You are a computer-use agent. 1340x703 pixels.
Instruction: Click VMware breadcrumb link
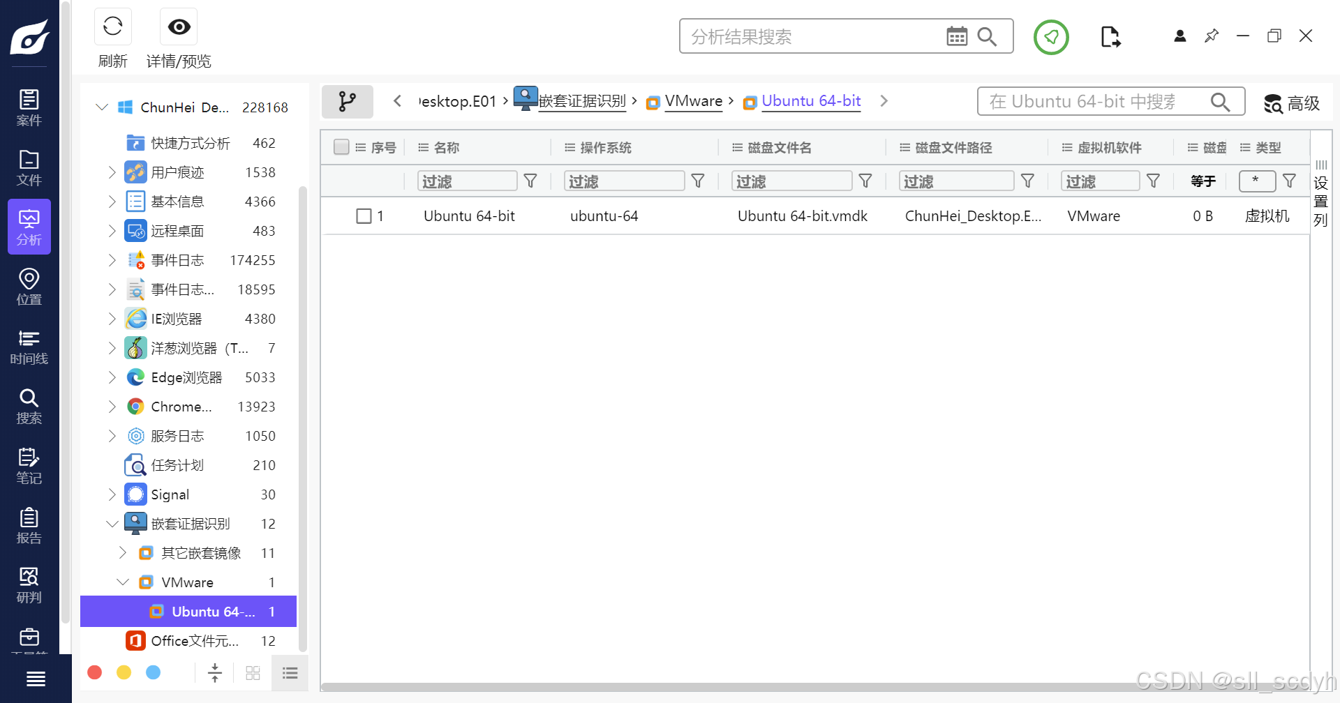tap(693, 101)
